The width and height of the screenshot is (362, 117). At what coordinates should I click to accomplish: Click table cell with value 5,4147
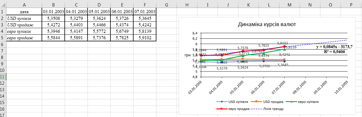point(76,31)
